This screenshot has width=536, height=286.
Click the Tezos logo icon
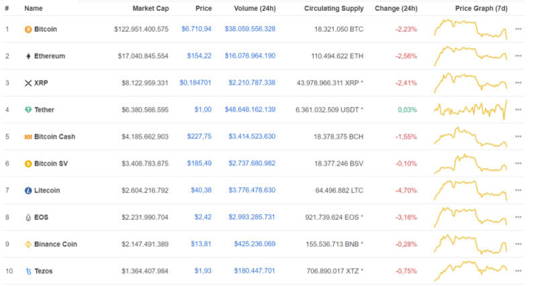point(28,271)
